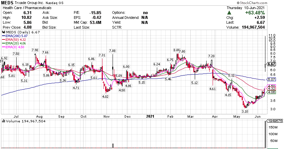
Task: Select the Open value 6.31
Action: (27, 13)
